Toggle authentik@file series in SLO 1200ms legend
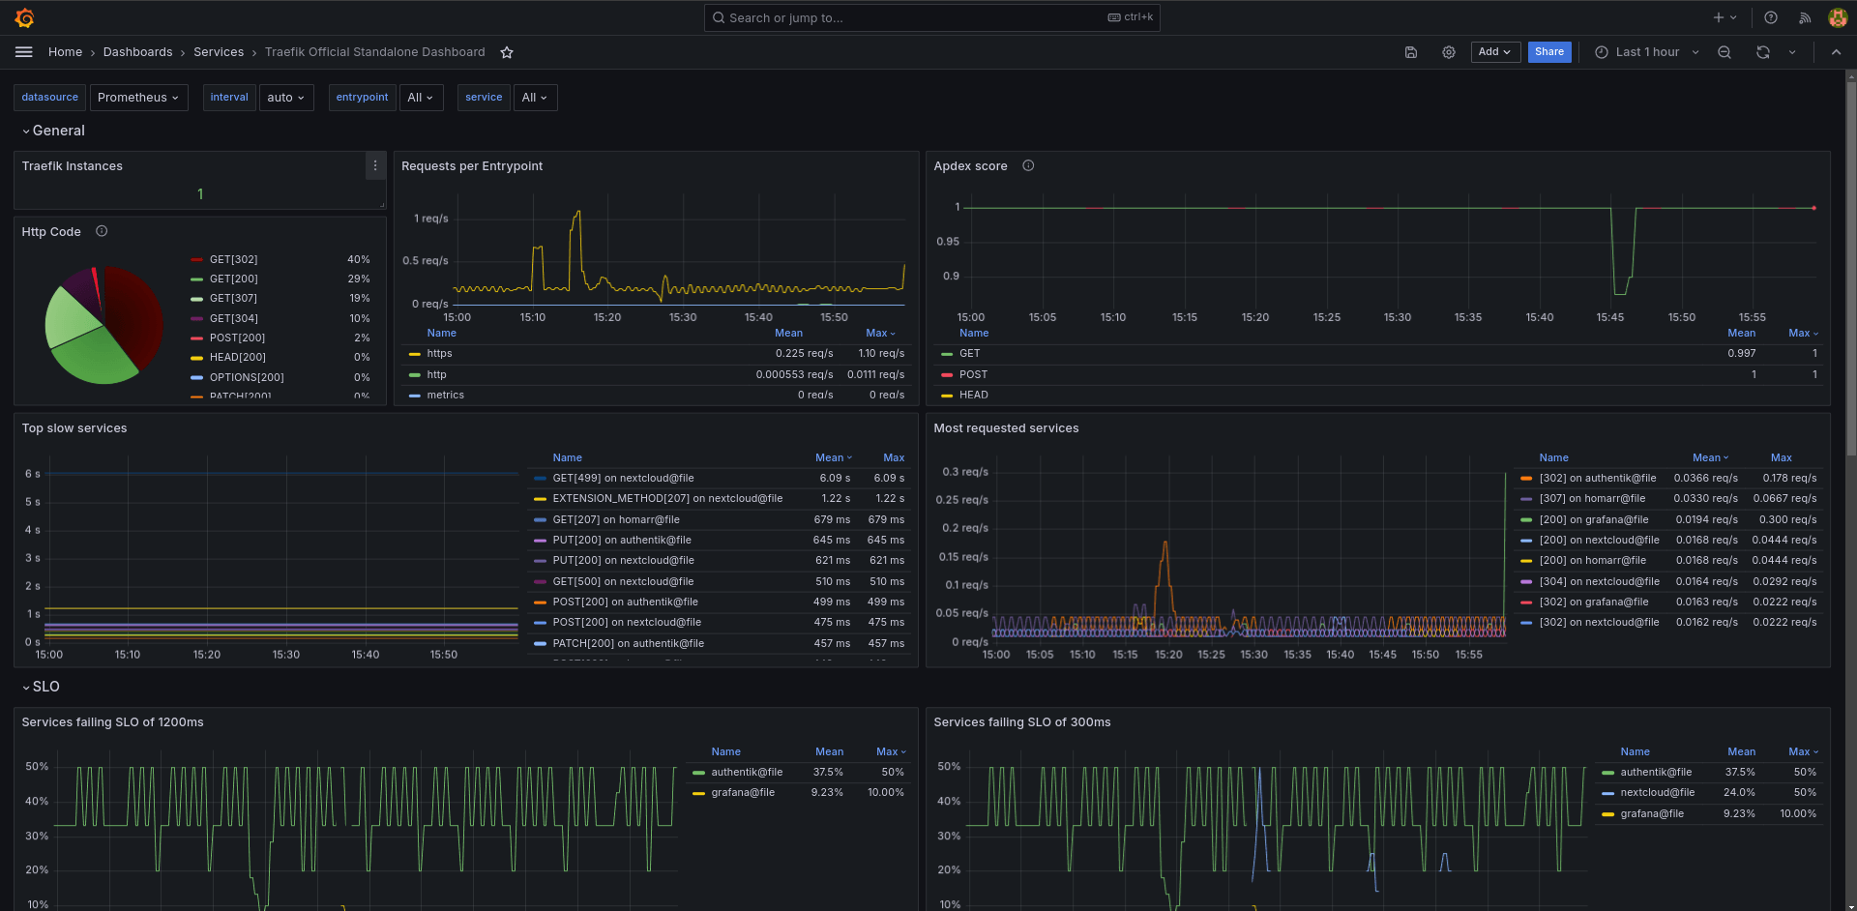This screenshot has width=1857, height=911. [746, 773]
